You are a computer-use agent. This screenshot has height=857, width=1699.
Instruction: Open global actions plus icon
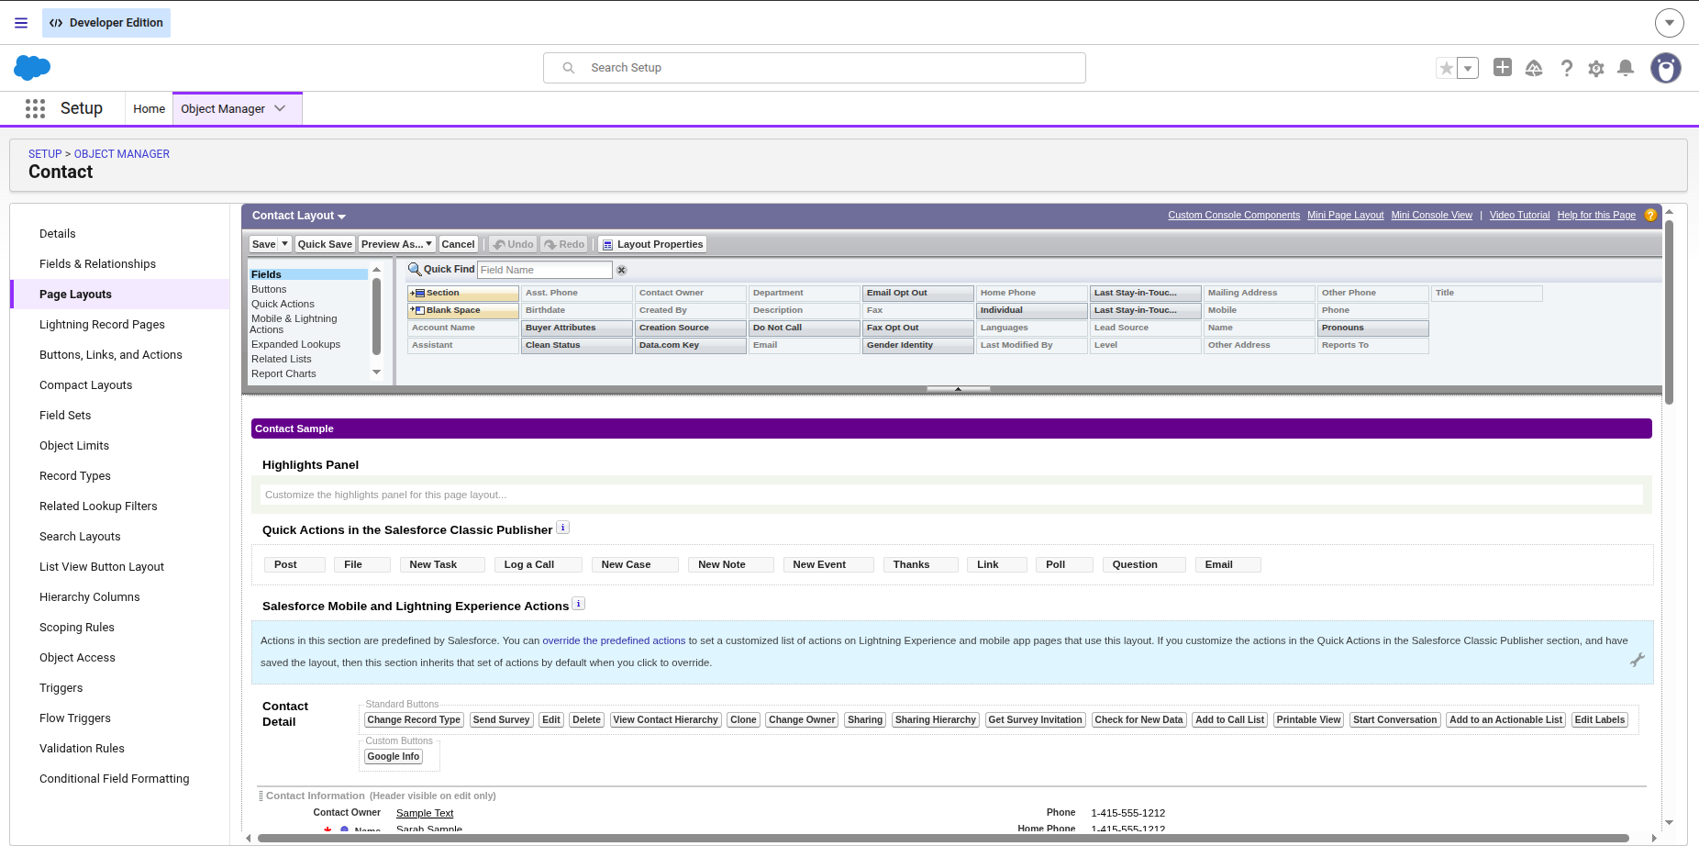pos(1503,67)
